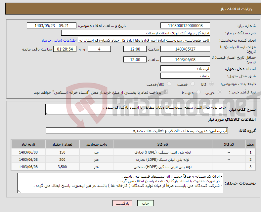Click resize handle of توضیحات خریدار textarea

(x=19, y=192)
